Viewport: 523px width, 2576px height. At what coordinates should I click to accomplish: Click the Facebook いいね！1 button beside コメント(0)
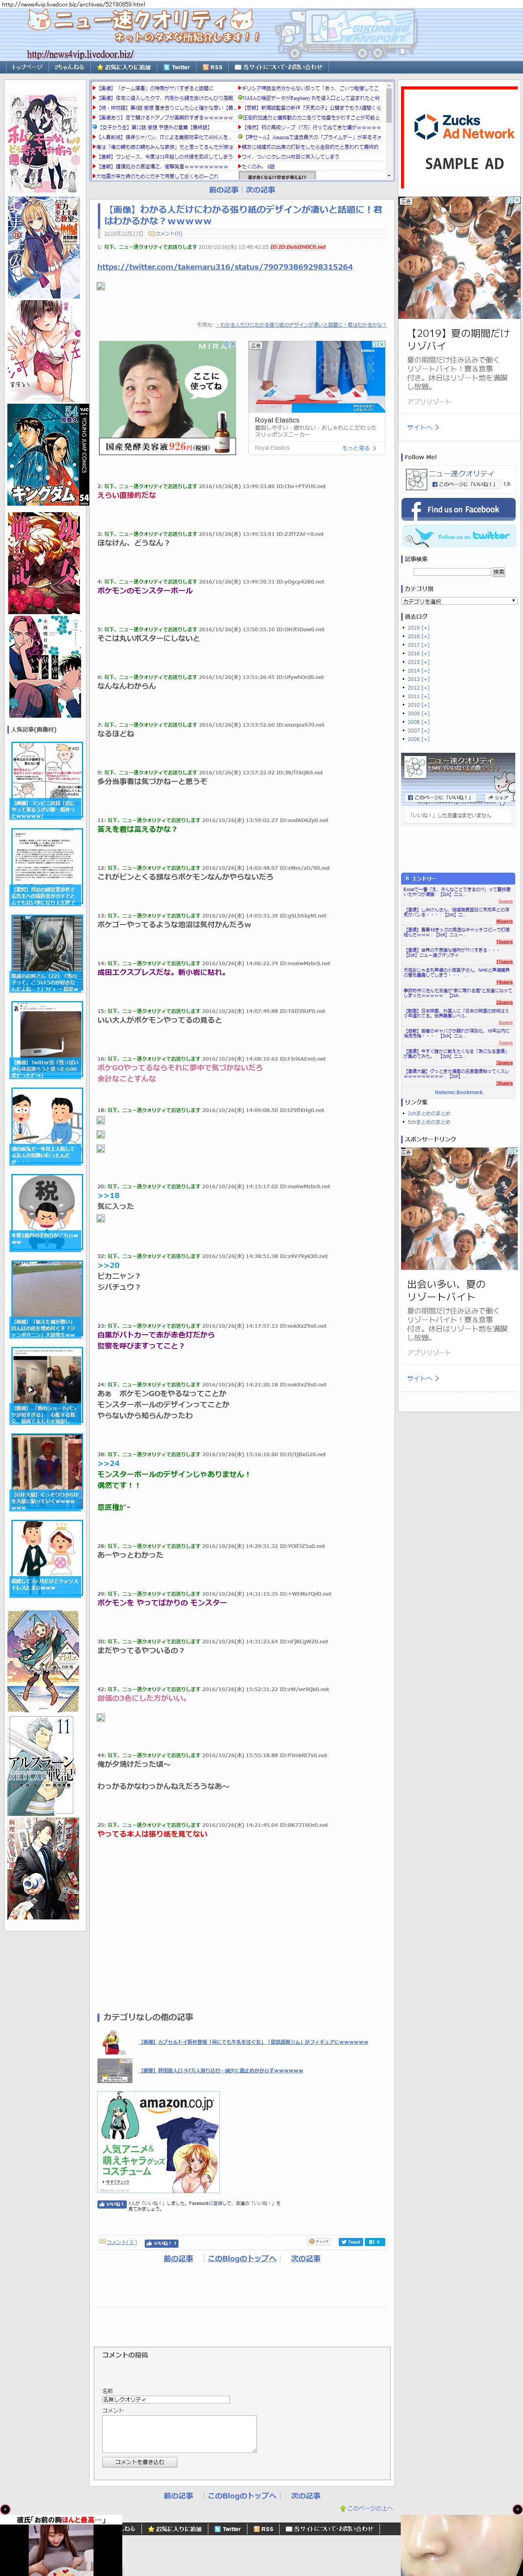pyautogui.click(x=161, y=2243)
